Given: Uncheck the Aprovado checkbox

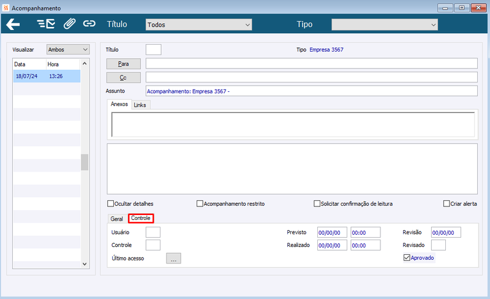Looking at the screenshot, I should click(x=407, y=258).
